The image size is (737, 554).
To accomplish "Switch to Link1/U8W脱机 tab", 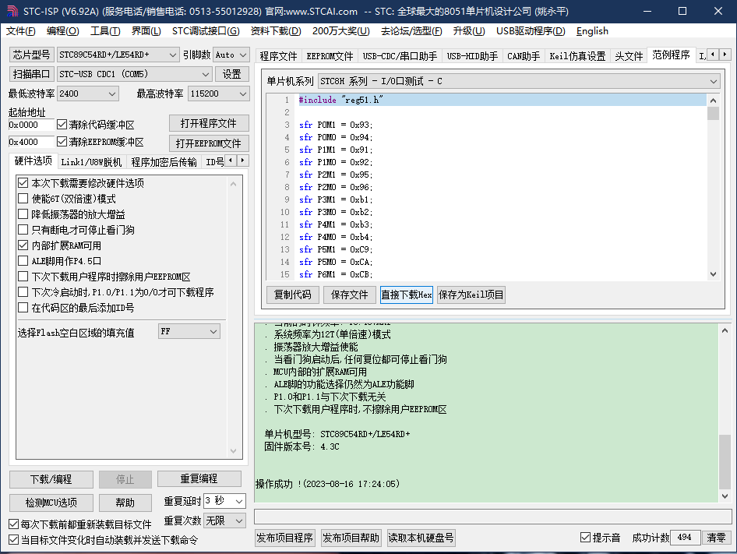I will coord(91,162).
